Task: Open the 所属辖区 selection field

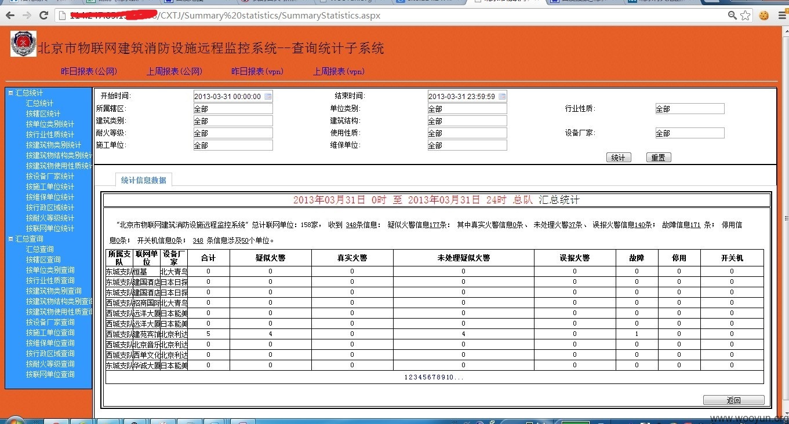Action: pos(232,109)
